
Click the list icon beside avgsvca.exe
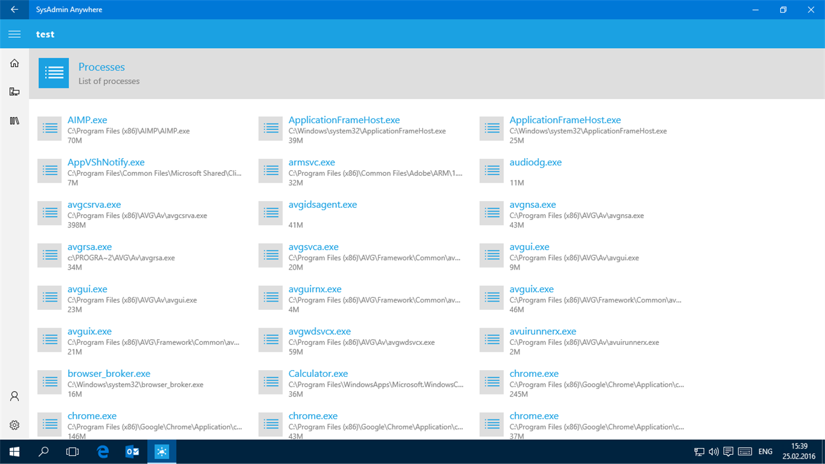pyautogui.click(x=271, y=255)
